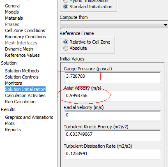Open Models in the navigation tree
The width and height of the screenshot is (168, 167).
pos(12,12)
